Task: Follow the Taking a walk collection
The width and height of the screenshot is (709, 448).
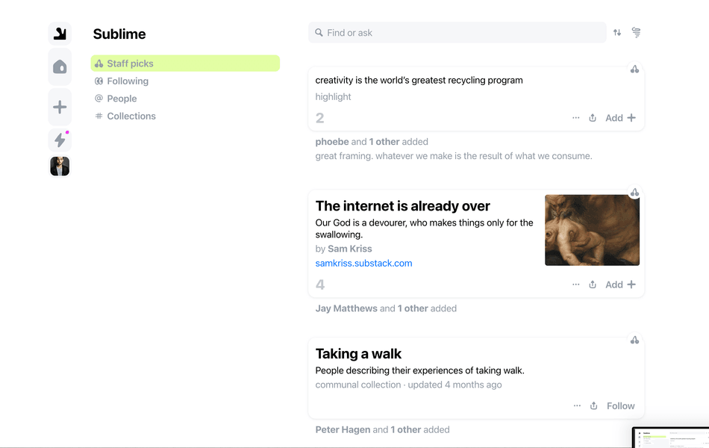Action: point(620,406)
